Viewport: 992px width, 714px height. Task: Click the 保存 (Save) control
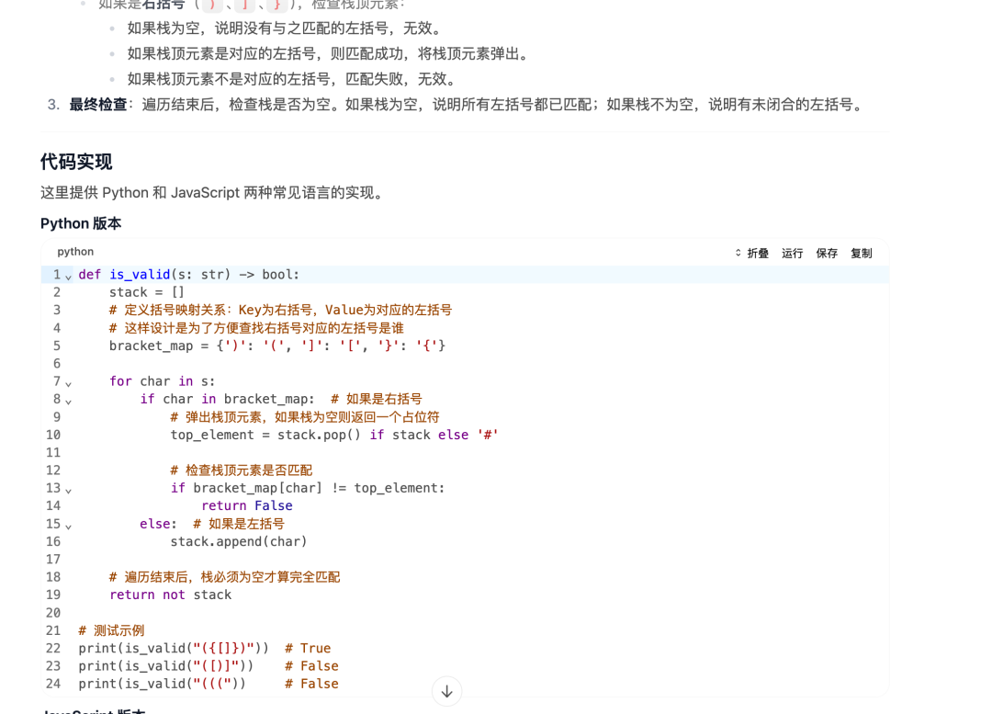tap(826, 252)
